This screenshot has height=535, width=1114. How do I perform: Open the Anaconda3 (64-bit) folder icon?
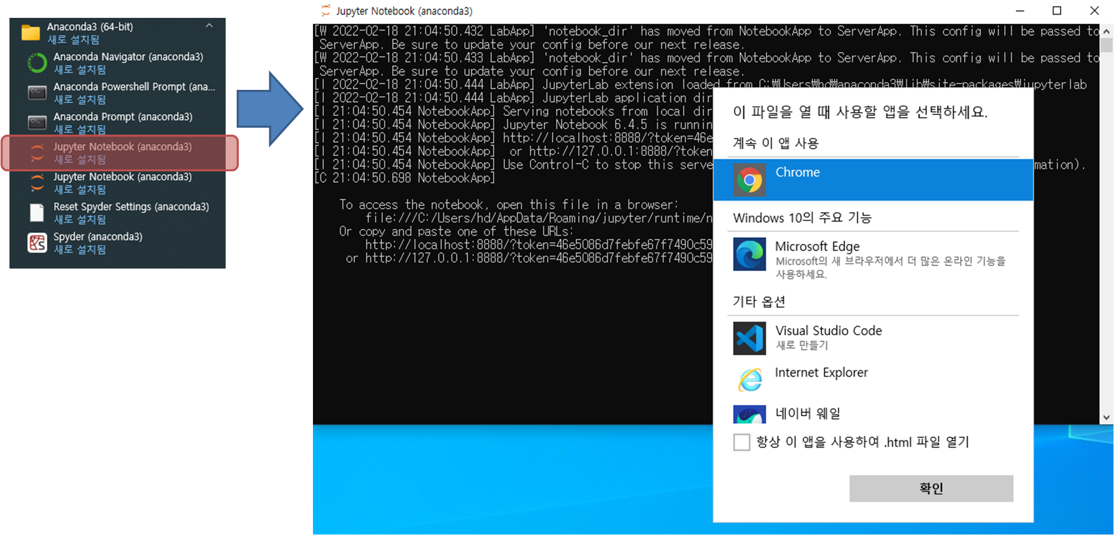pyautogui.click(x=31, y=33)
